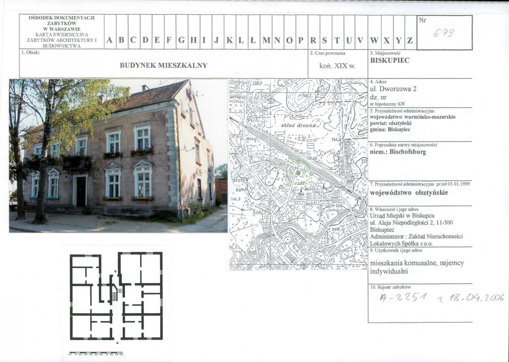Click 'województwo: warmińsko-mazurskie' text
Viewport: 509px width, 362px height.
pyautogui.click(x=413, y=117)
